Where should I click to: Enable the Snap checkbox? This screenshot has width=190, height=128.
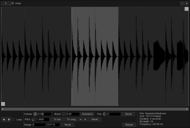[13, 3]
